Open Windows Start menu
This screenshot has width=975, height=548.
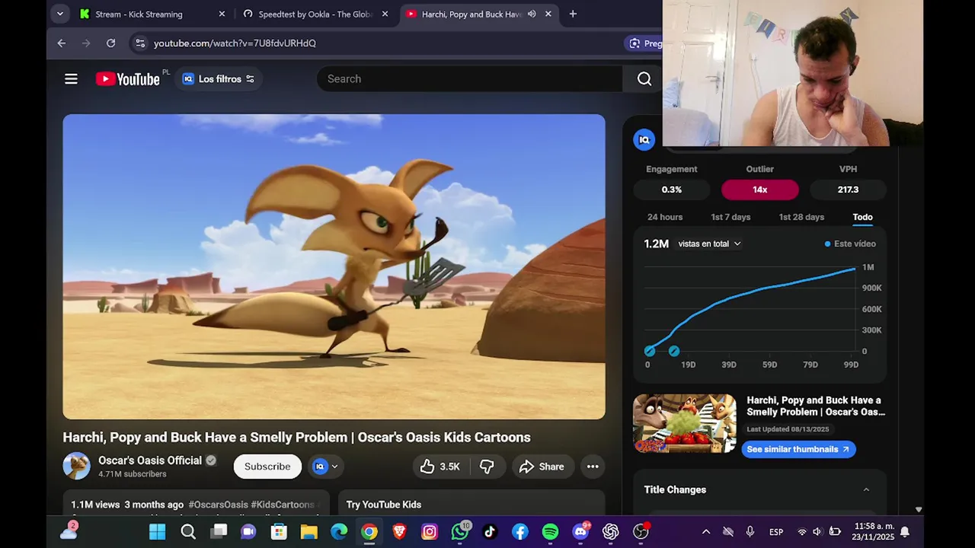coord(157,531)
